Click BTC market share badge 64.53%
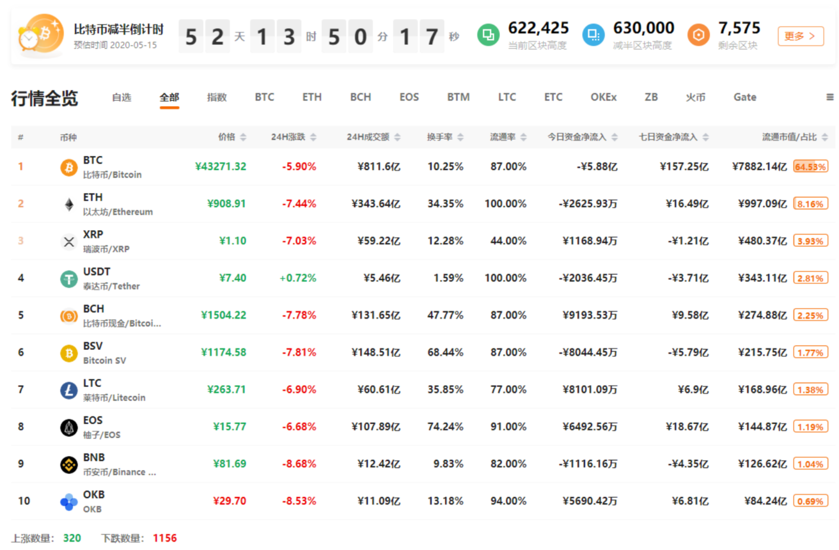The height and width of the screenshot is (550, 839). pyautogui.click(x=811, y=167)
